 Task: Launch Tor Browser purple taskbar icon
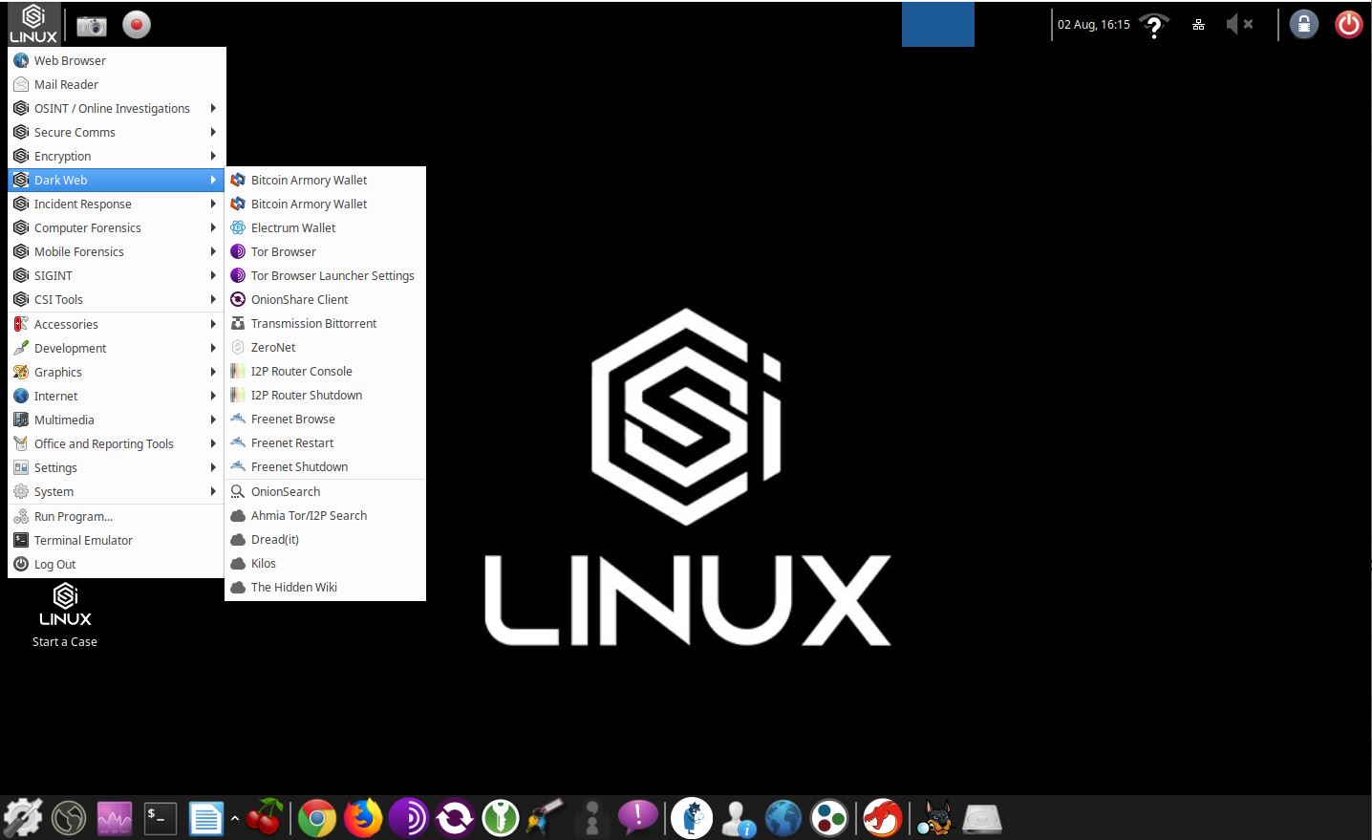pos(409,818)
